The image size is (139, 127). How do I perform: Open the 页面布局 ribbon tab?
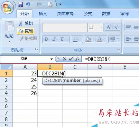coord(65,14)
